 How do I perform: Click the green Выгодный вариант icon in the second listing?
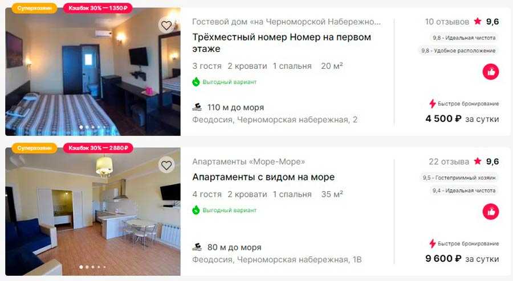[x=196, y=210]
